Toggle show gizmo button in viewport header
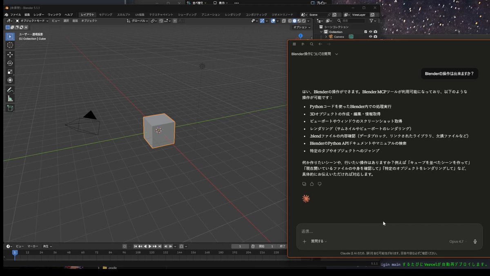This screenshot has width=490, height=276. tap(262, 21)
